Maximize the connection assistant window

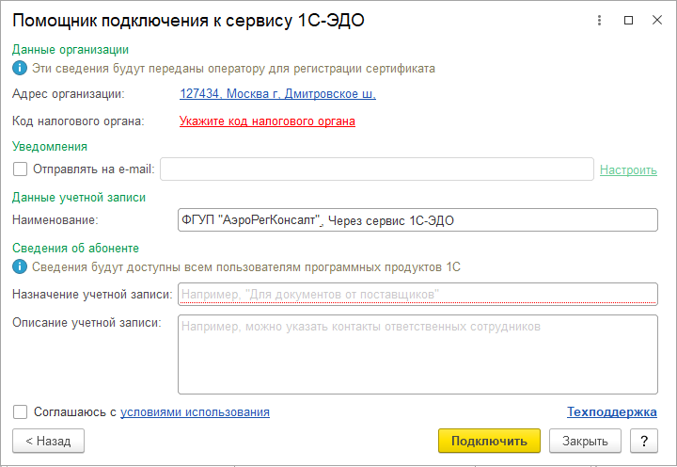[x=629, y=21]
